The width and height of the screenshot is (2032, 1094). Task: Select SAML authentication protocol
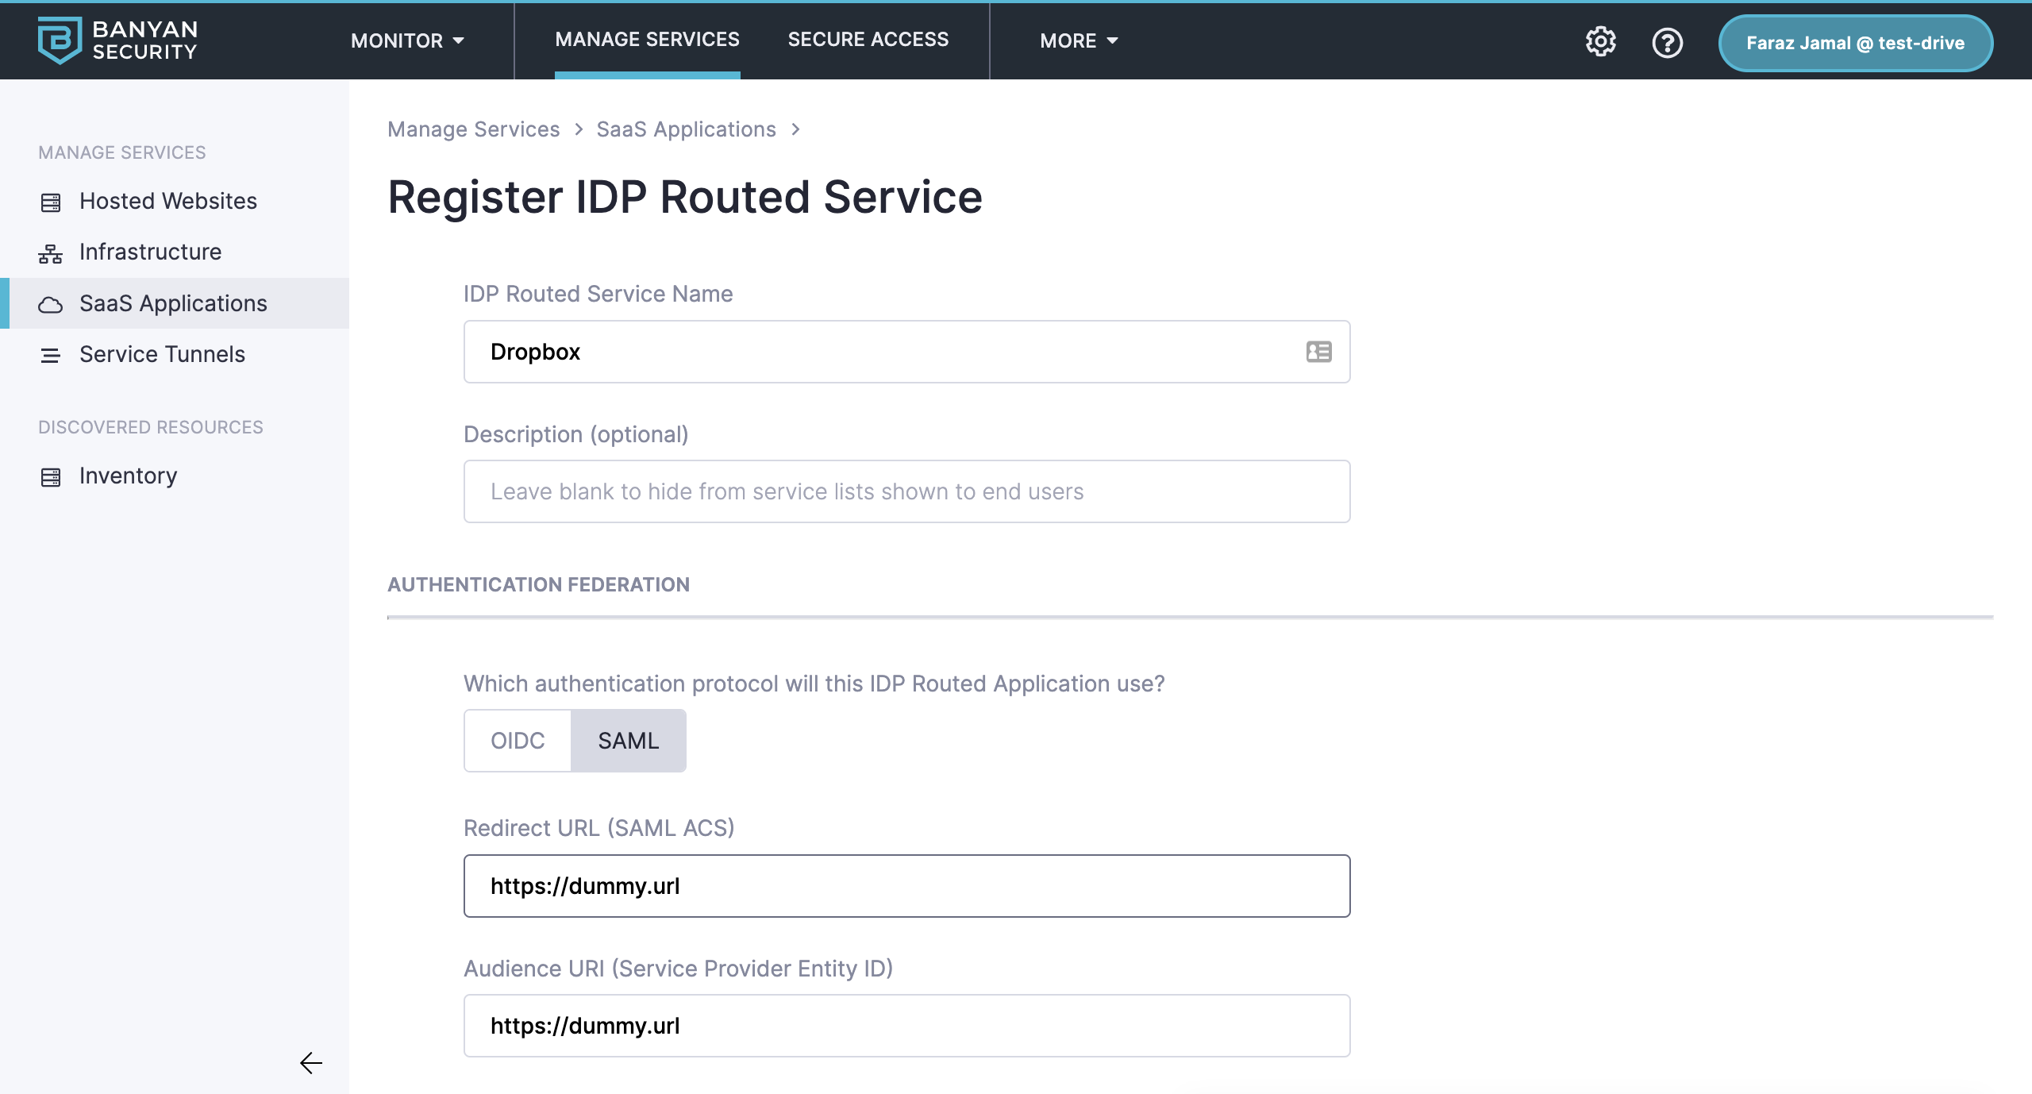pos(628,741)
